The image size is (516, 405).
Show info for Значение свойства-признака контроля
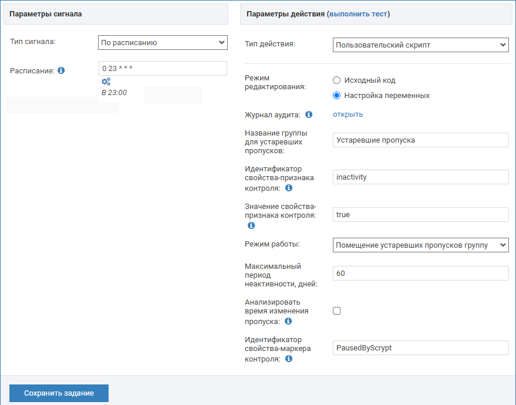point(251,225)
